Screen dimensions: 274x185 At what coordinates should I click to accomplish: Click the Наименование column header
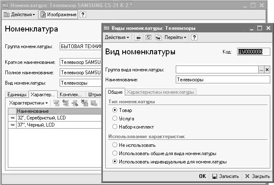tap(59, 111)
